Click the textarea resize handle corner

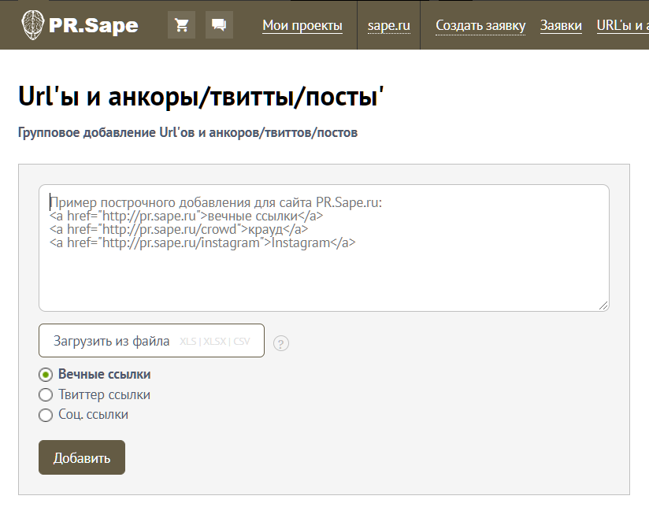point(603,305)
